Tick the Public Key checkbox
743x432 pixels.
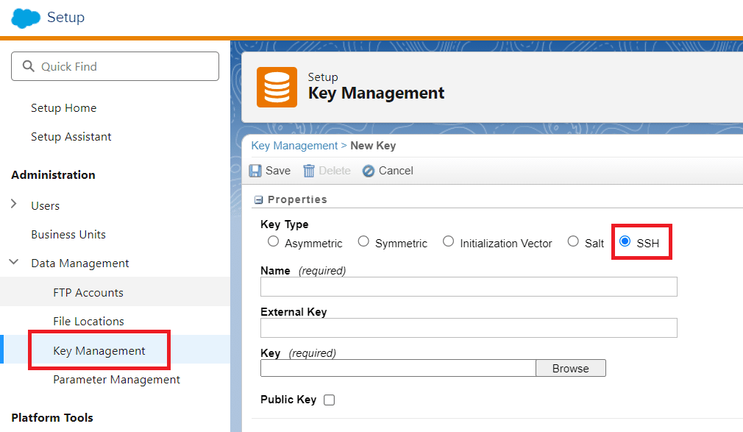(330, 400)
